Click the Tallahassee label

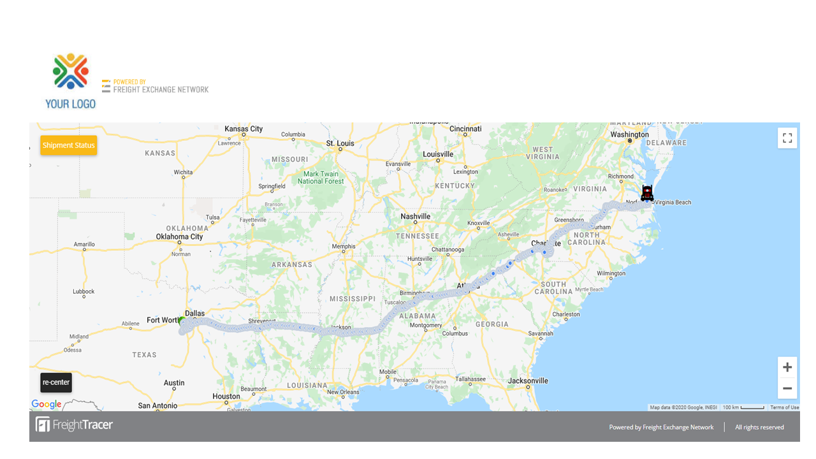click(470, 379)
